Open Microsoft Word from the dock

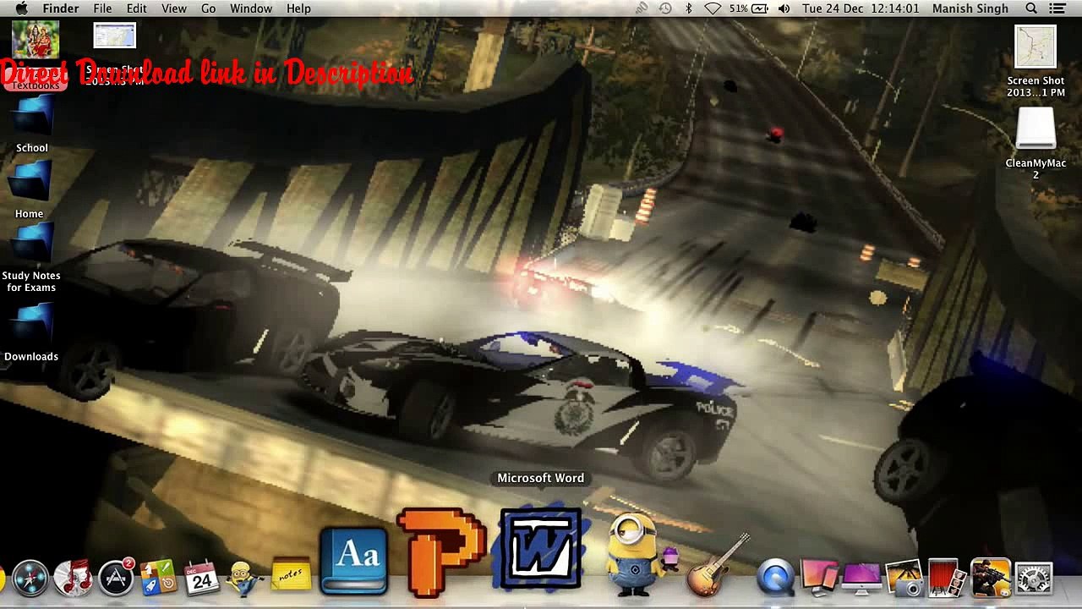[540, 549]
